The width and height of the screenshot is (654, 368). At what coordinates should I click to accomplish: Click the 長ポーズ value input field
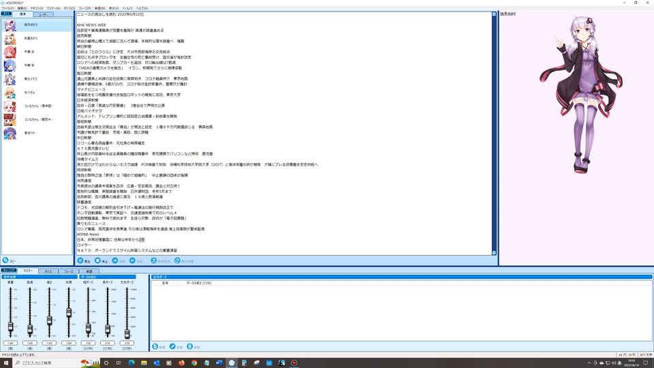108,343
